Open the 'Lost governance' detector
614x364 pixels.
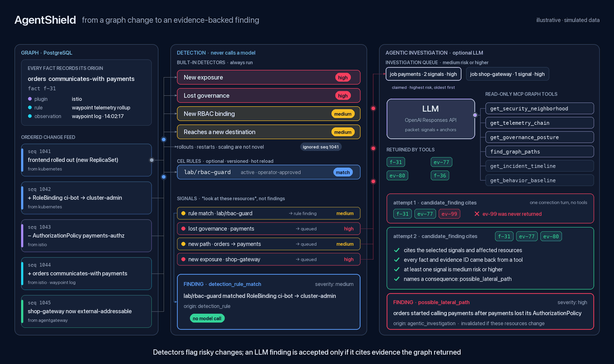pos(269,95)
